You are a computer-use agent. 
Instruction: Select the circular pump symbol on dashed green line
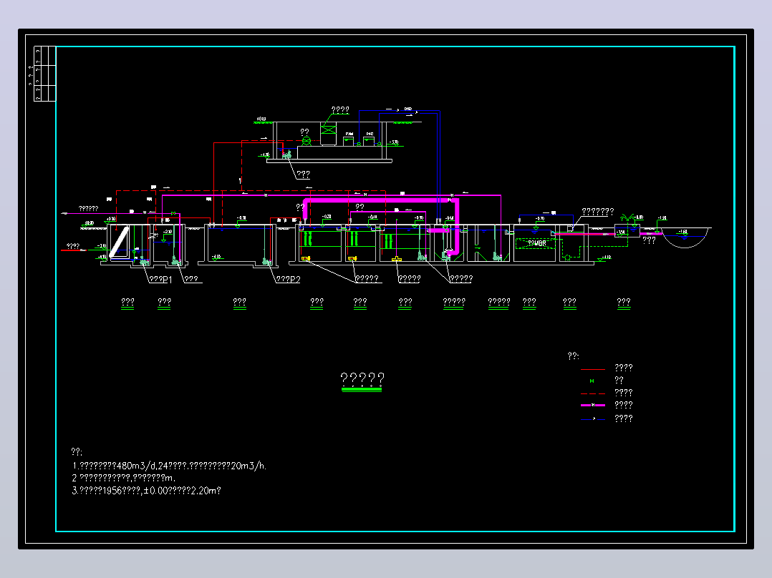[x=567, y=258]
